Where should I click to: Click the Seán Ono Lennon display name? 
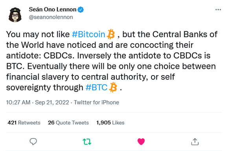pyautogui.click(x=53, y=9)
